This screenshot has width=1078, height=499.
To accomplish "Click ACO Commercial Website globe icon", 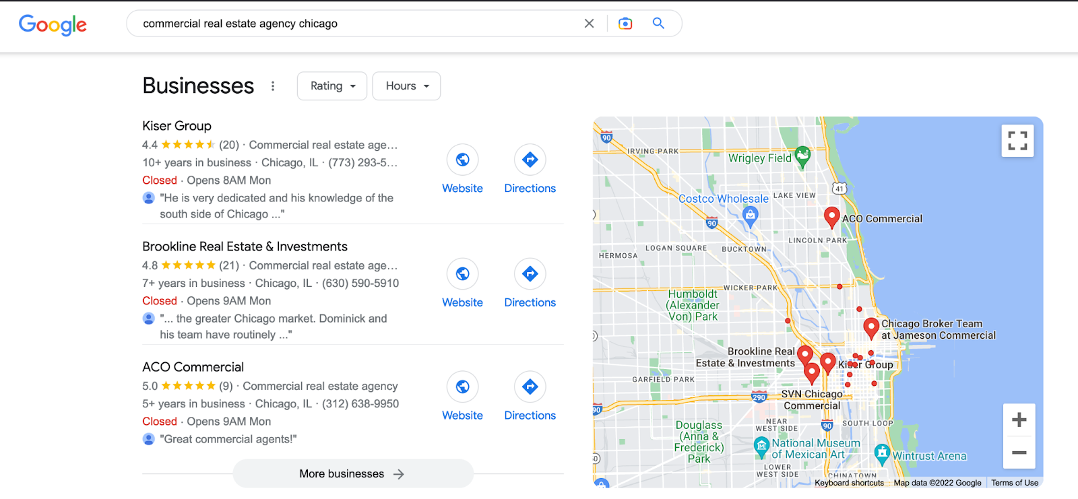I will pos(462,387).
